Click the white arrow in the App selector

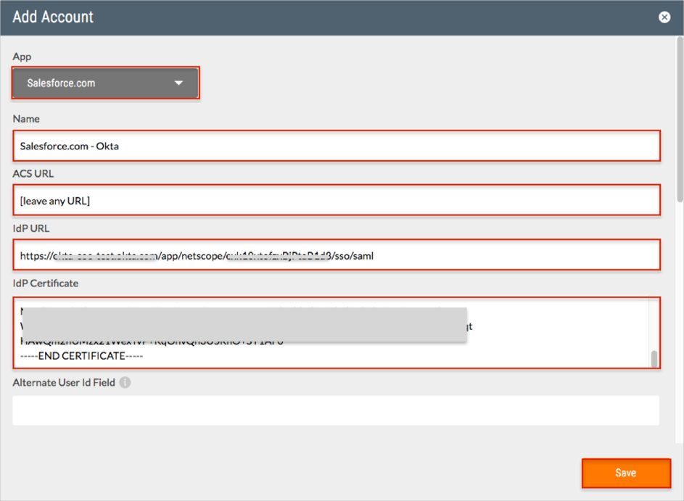click(x=178, y=83)
